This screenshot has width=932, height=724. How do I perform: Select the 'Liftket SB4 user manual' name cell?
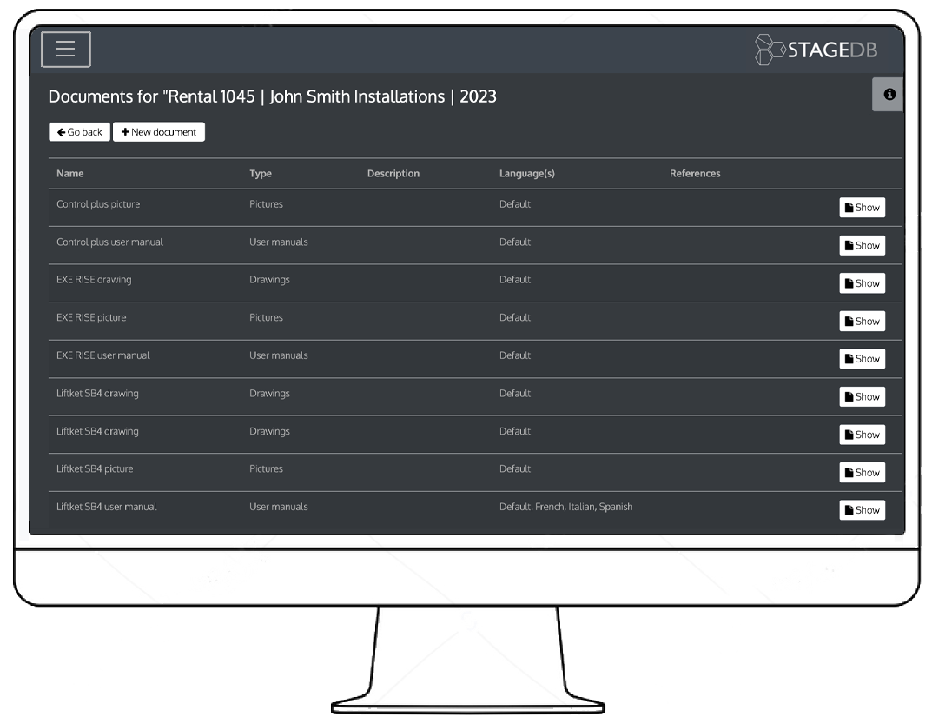[x=106, y=507]
